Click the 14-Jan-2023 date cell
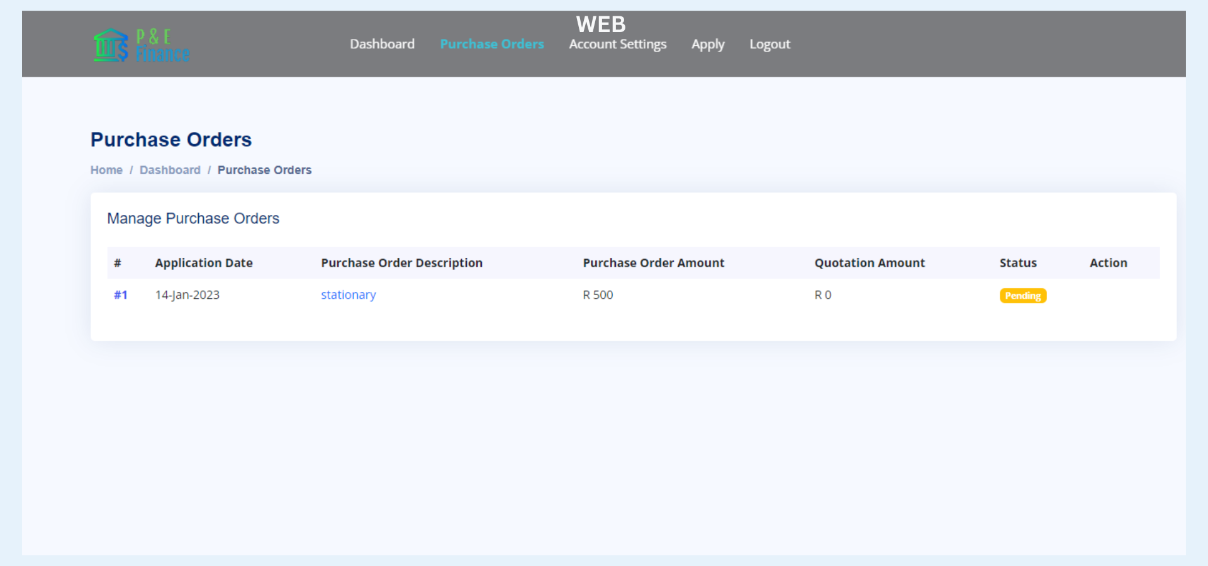This screenshot has width=1208, height=566. tap(187, 295)
